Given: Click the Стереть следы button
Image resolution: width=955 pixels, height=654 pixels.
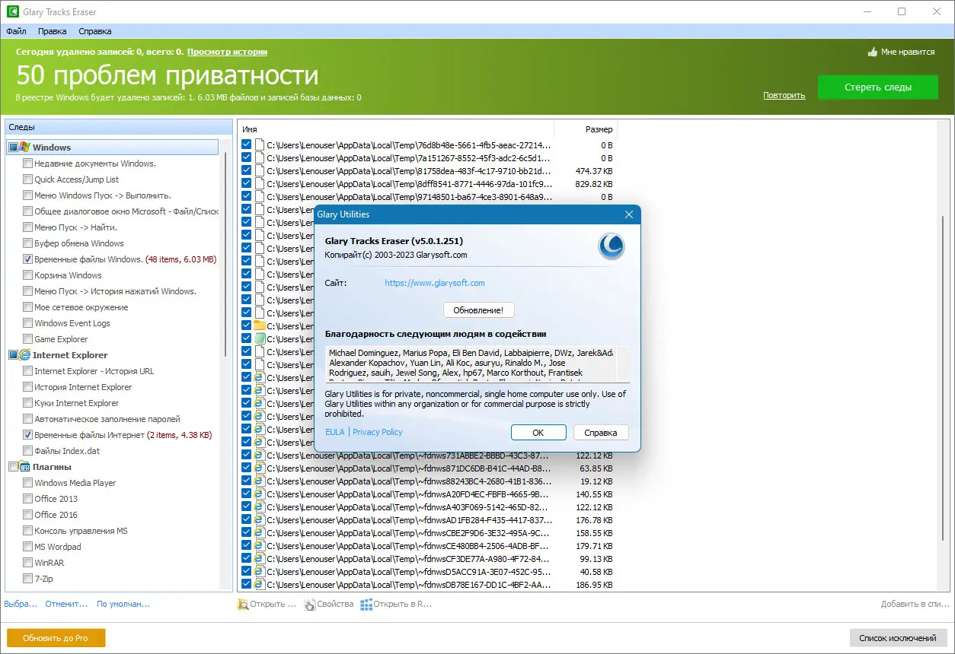Looking at the screenshot, I should 877,87.
